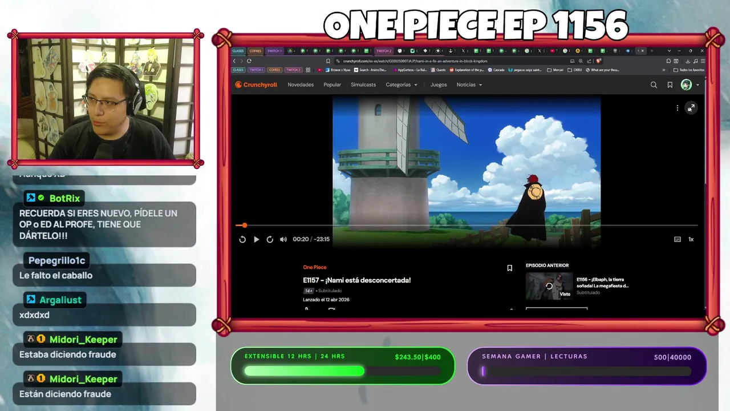Open the zoom magnifier icon in address bar
This screenshot has height=411, width=730.
(x=581, y=61)
